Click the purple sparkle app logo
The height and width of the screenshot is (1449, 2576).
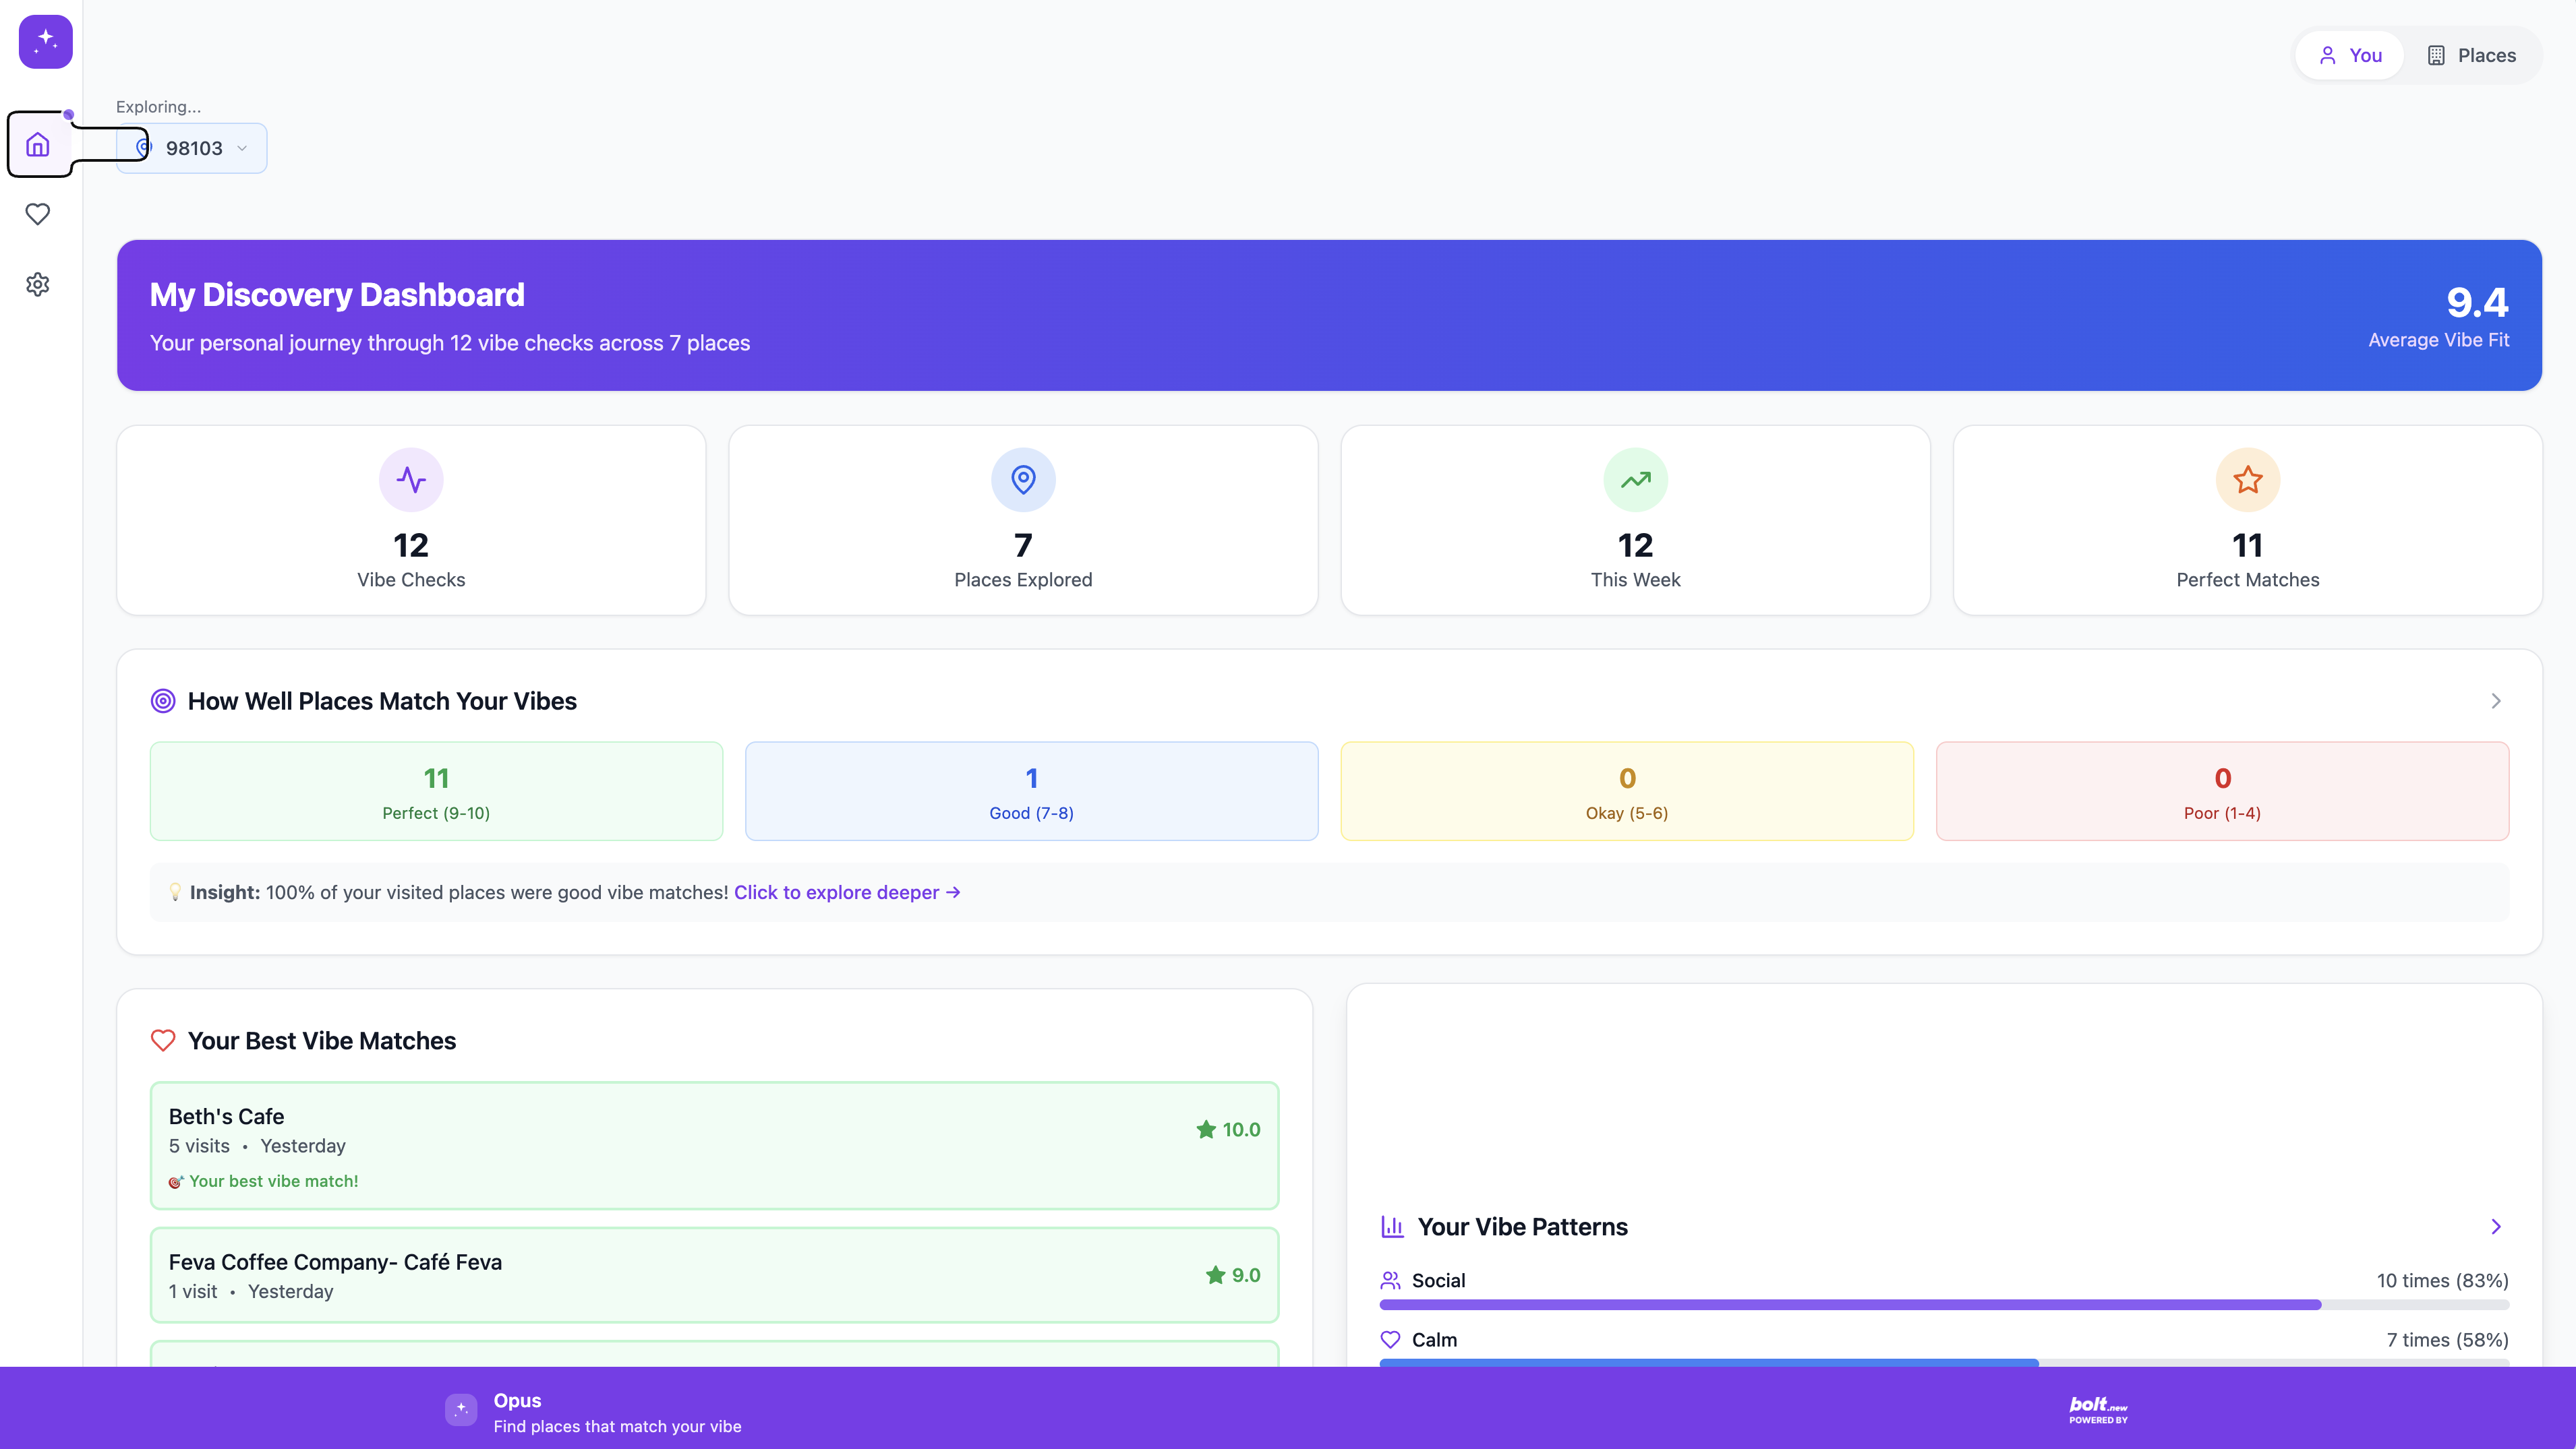(46, 42)
